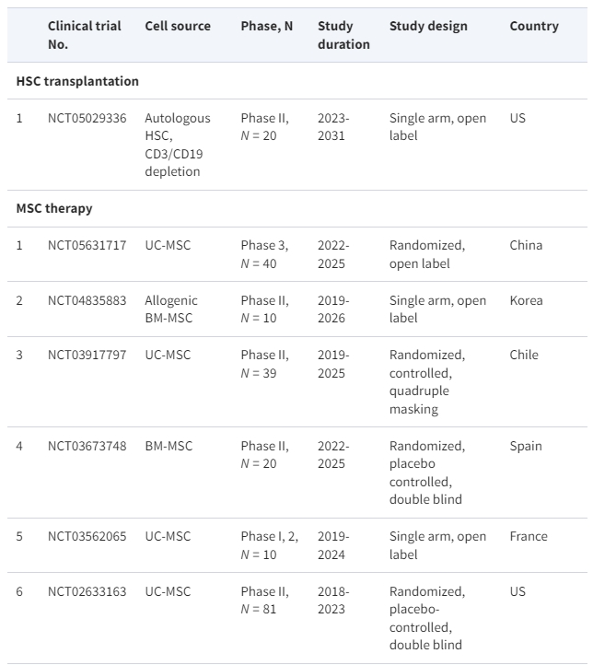Screen dimensions: 593x665
Task: Click the "Study duration" column header
Action: [343, 35]
